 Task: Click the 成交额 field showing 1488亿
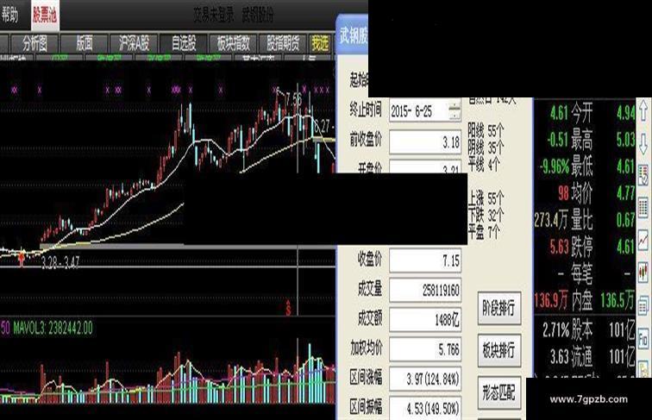(x=425, y=320)
